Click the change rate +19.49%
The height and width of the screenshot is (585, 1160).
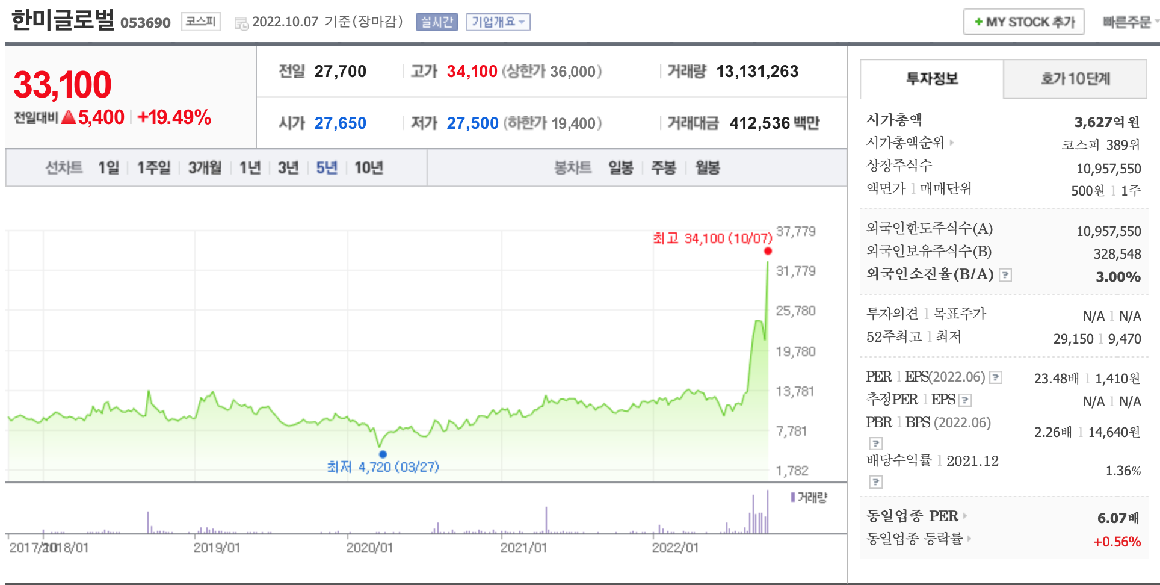(174, 117)
